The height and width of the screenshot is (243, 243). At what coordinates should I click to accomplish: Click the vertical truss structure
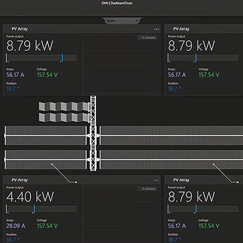click(x=93, y=133)
